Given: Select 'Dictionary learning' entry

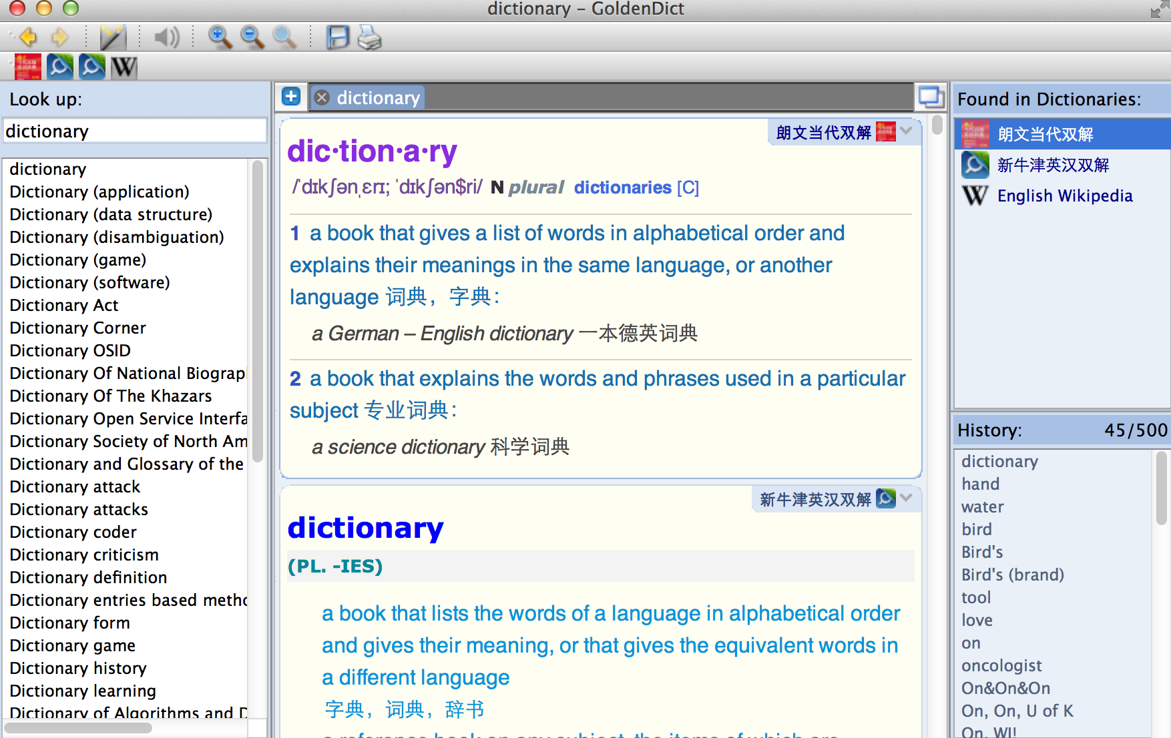Looking at the screenshot, I should tap(83, 691).
